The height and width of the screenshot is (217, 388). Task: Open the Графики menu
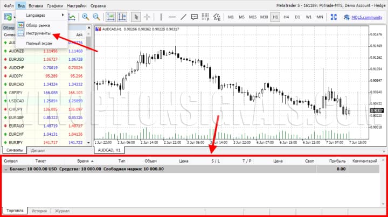[54, 5]
